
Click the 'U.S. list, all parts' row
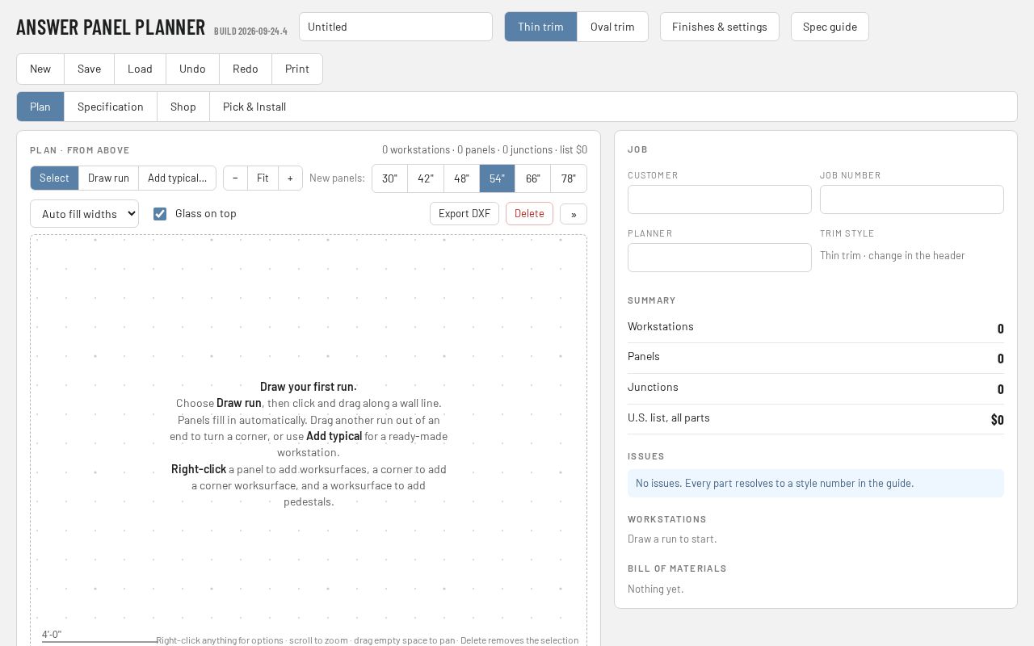pyautogui.click(x=816, y=419)
